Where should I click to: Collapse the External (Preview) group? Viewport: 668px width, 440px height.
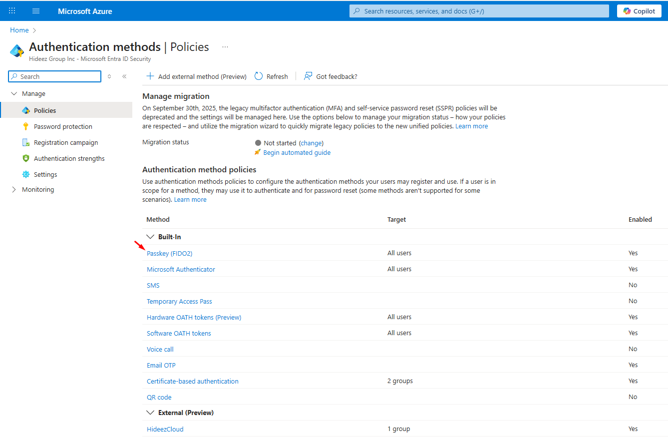pos(150,413)
